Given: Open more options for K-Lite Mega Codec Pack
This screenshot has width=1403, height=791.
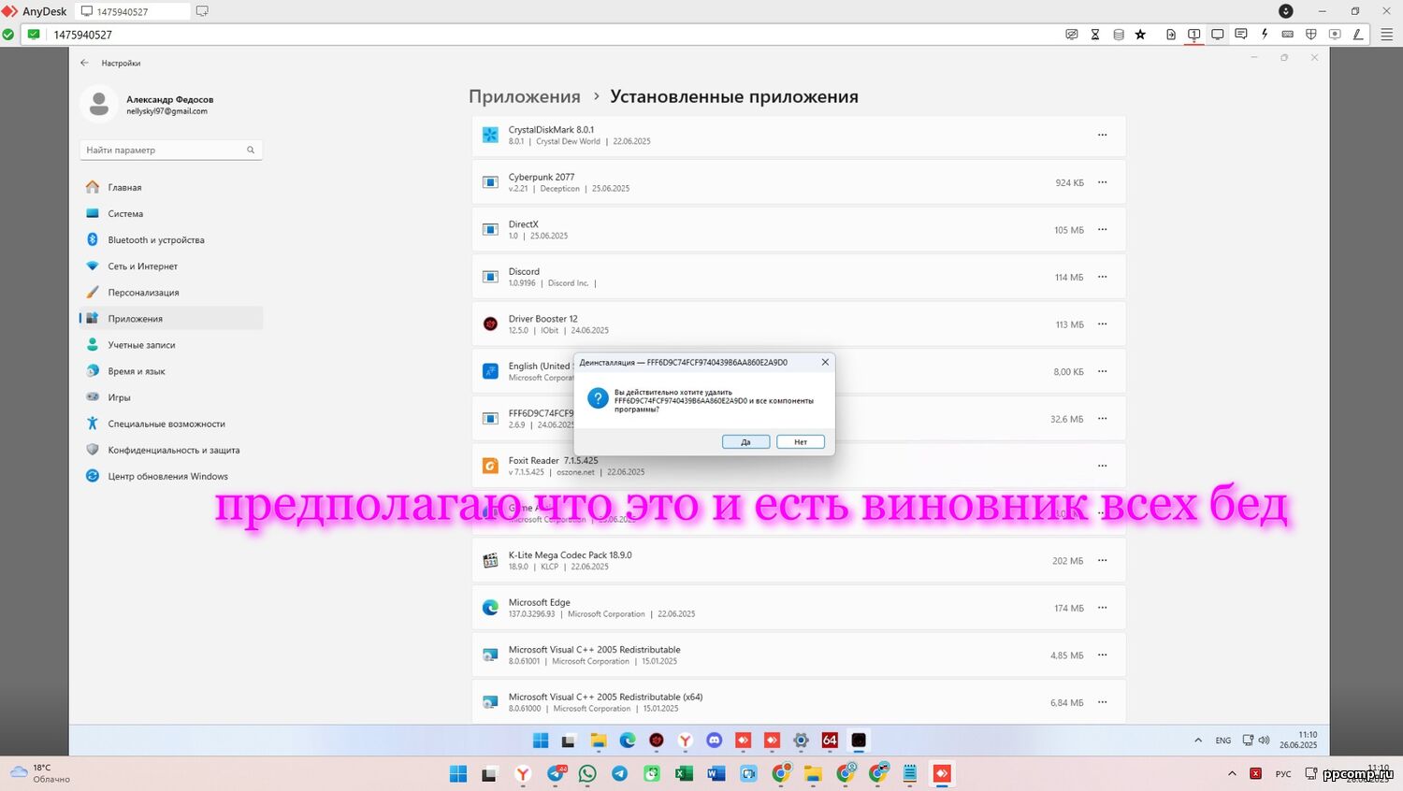Looking at the screenshot, I should (x=1102, y=560).
